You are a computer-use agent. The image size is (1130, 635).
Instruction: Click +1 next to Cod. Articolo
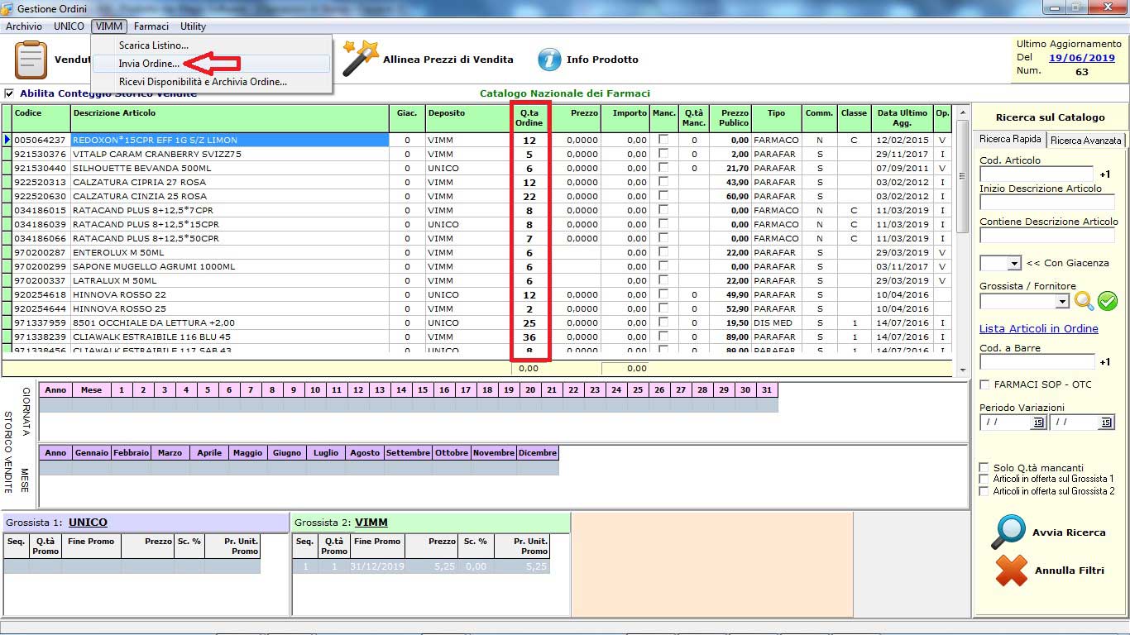[x=1104, y=174]
